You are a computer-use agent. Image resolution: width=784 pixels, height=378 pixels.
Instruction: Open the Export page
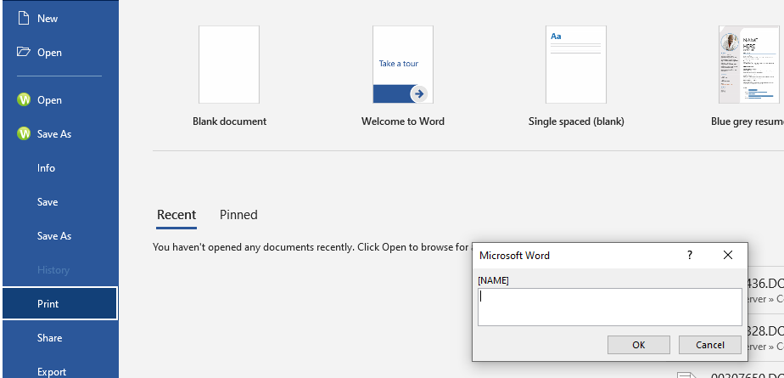point(60,370)
